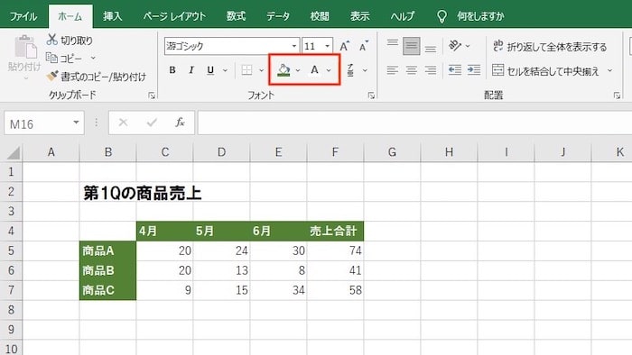Expand the underline style dropdown arrow
Image resolution: width=632 pixels, height=355 pixels.
pyautogui.click(x=225, y=70)
